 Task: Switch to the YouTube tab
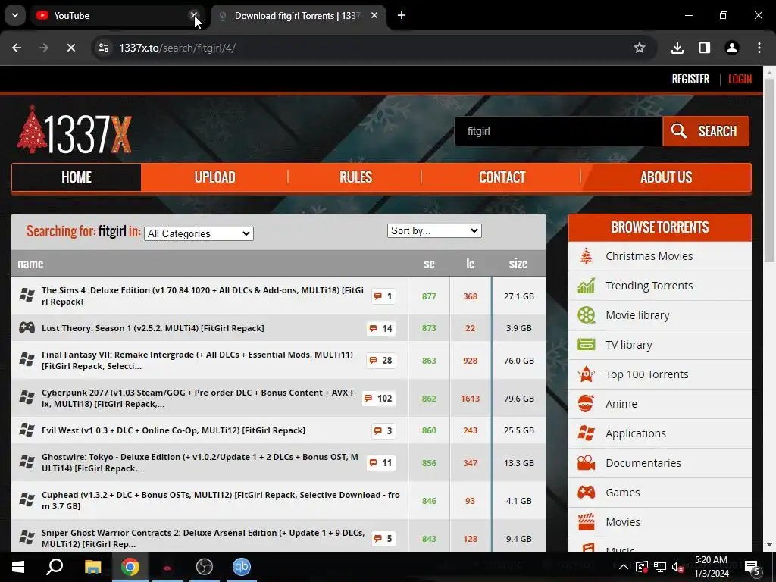point(118,16)
